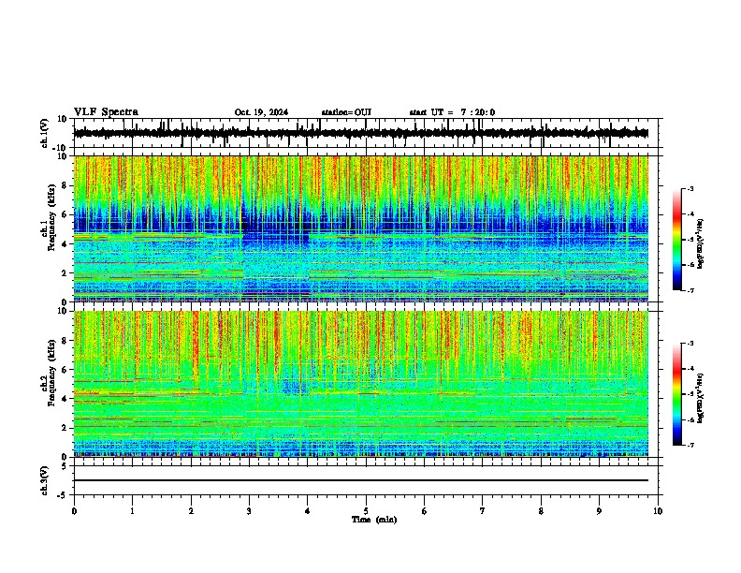
Task: Click the 'ch.1(V)' waveform axis label
Action: [44, 133]
